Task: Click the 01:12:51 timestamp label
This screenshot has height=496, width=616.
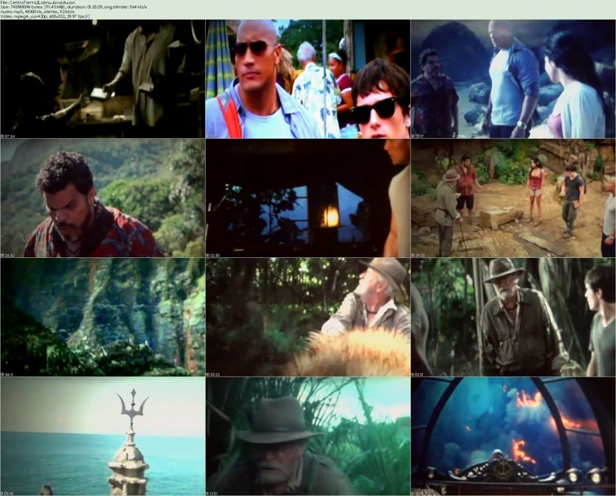Action: point(213,493)
